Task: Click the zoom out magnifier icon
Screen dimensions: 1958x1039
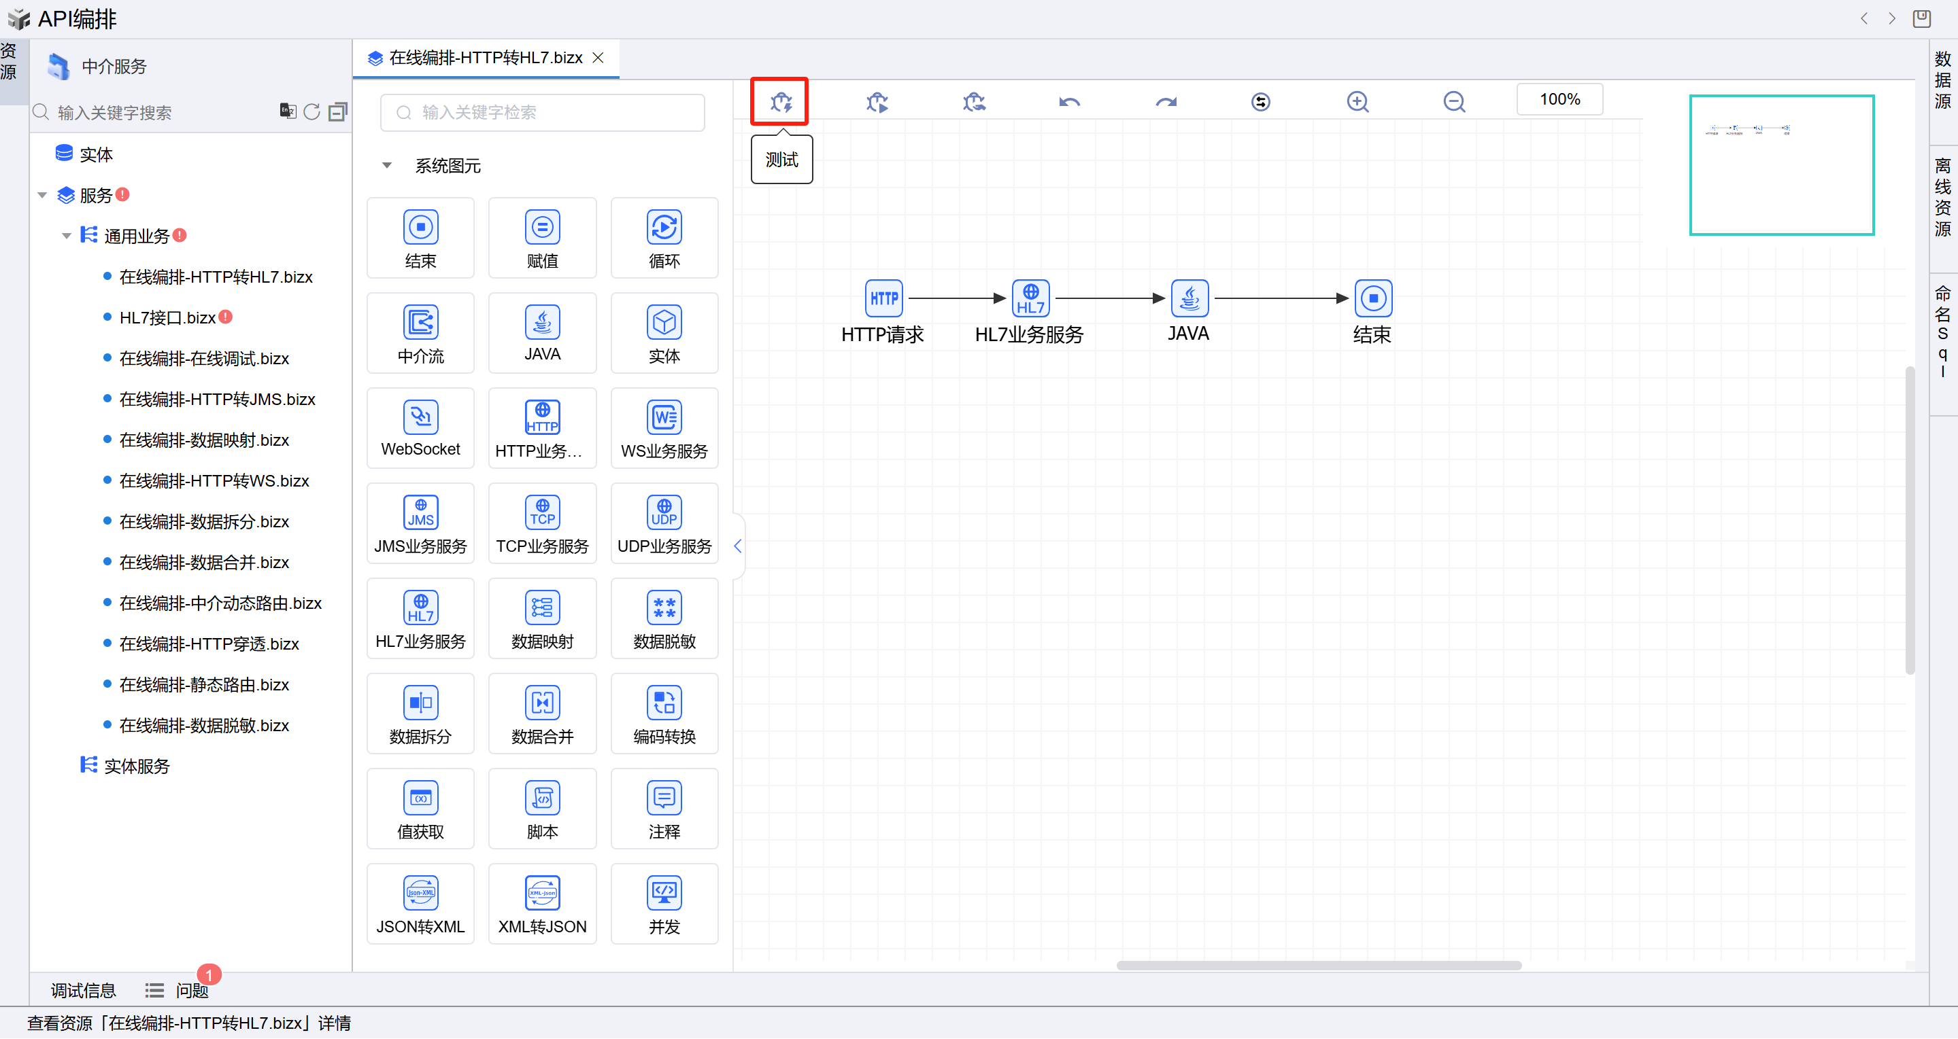Action: pos(1453,102)
